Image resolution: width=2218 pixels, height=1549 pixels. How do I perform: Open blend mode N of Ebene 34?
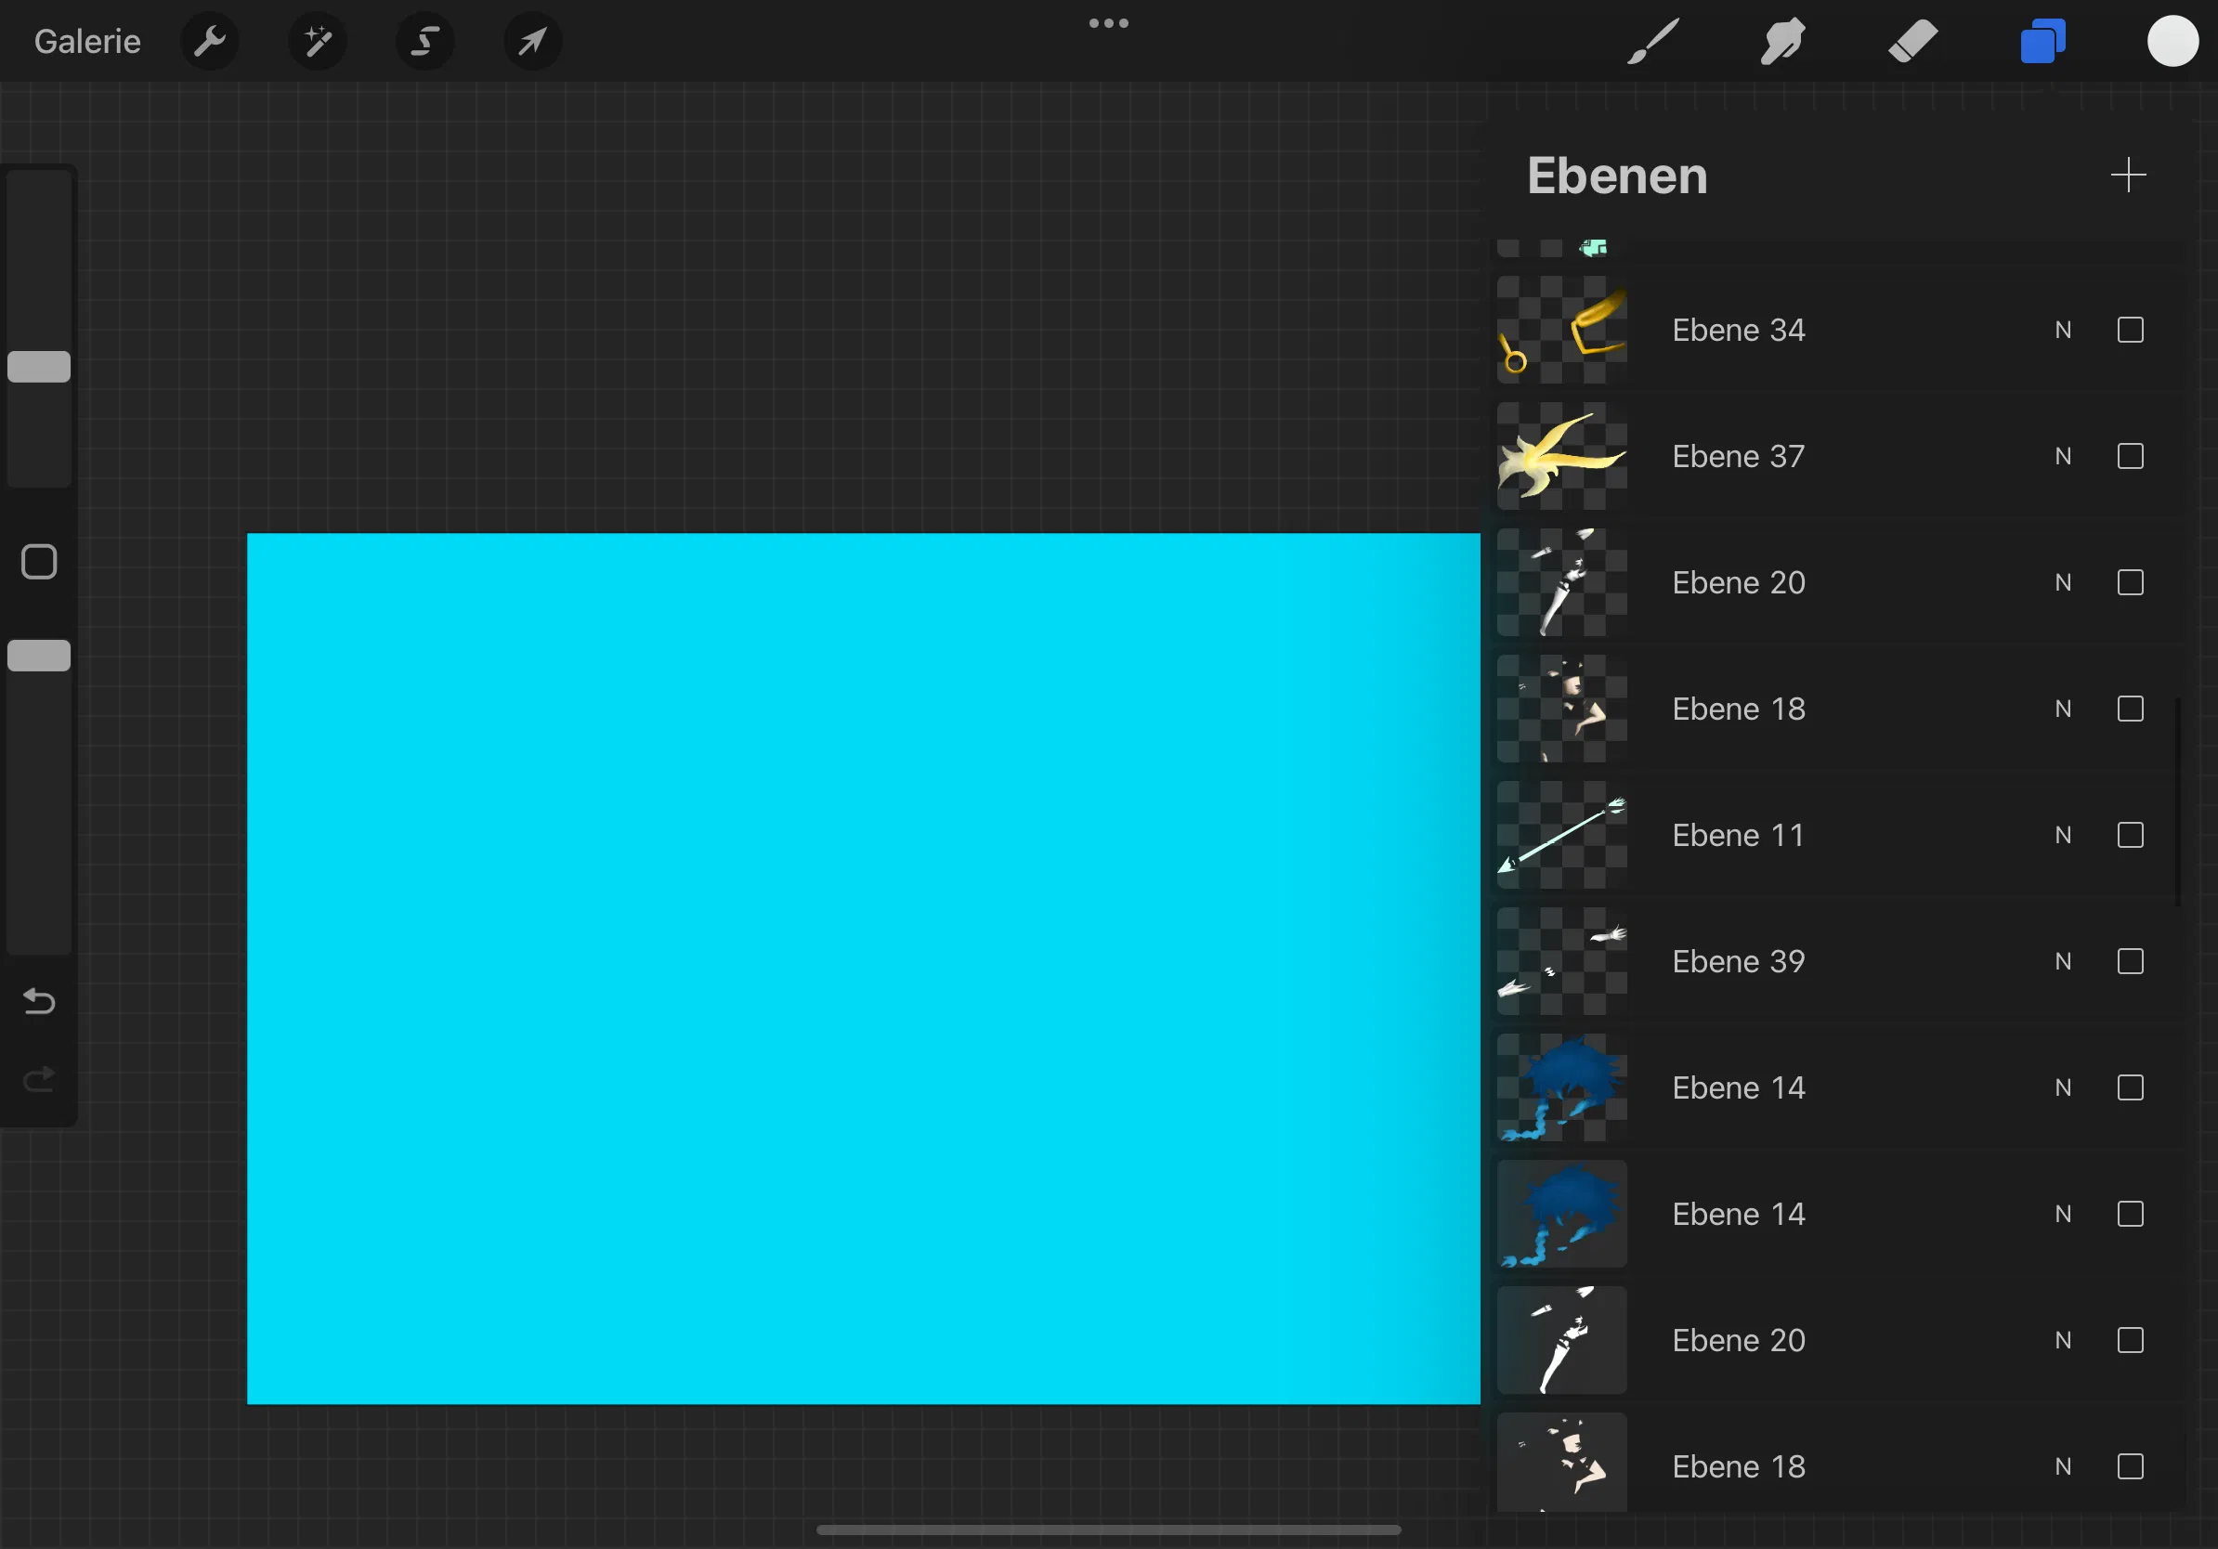[2063, 331]
